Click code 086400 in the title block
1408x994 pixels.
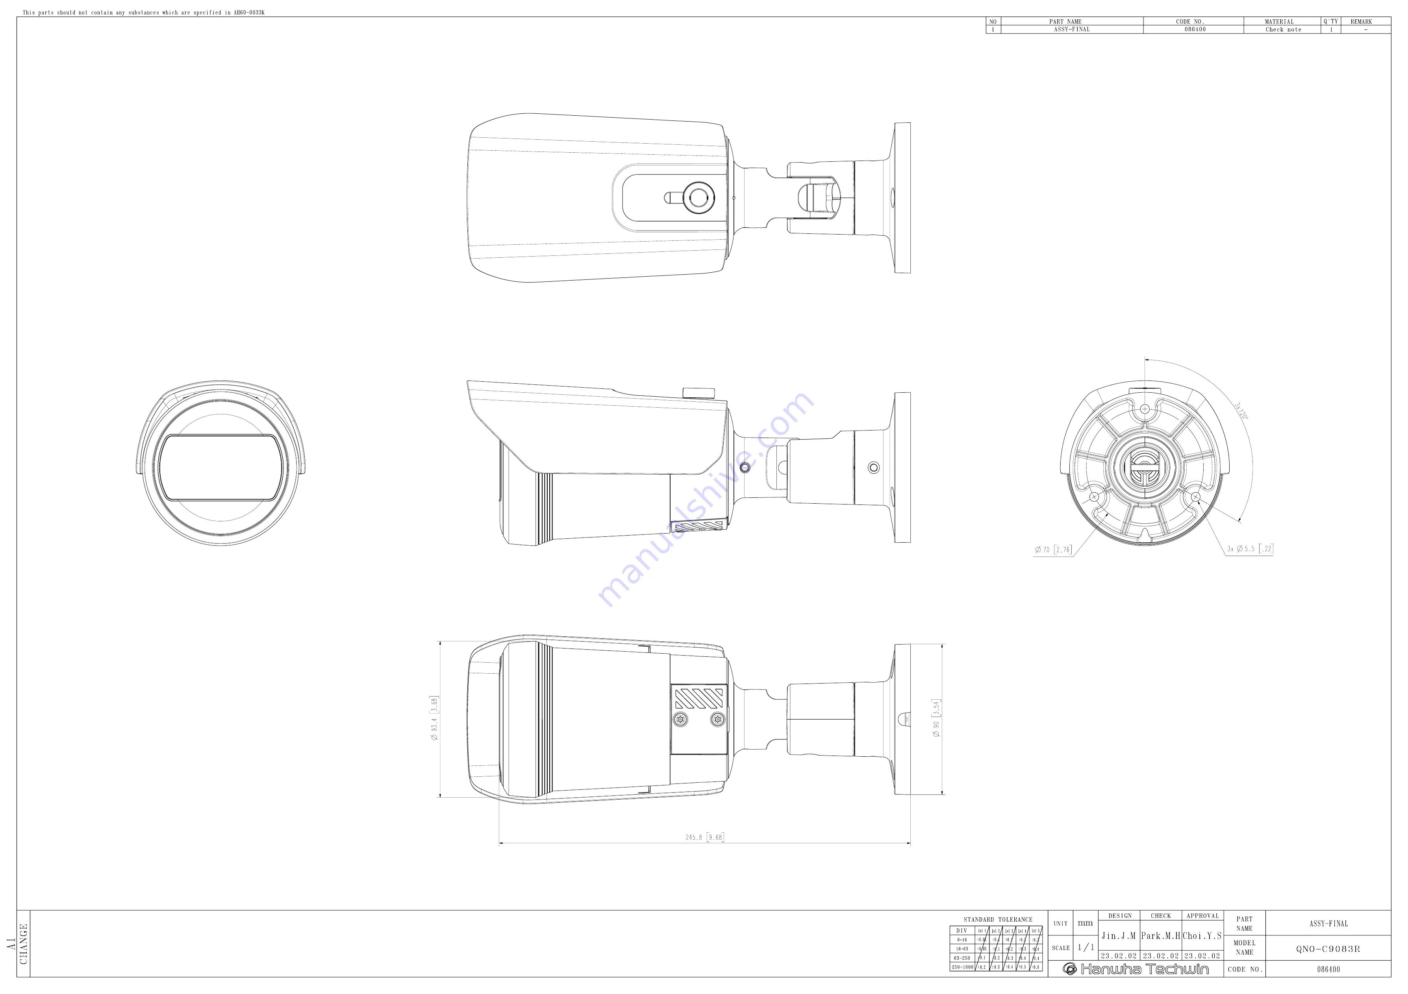[x=1328, y=970]
